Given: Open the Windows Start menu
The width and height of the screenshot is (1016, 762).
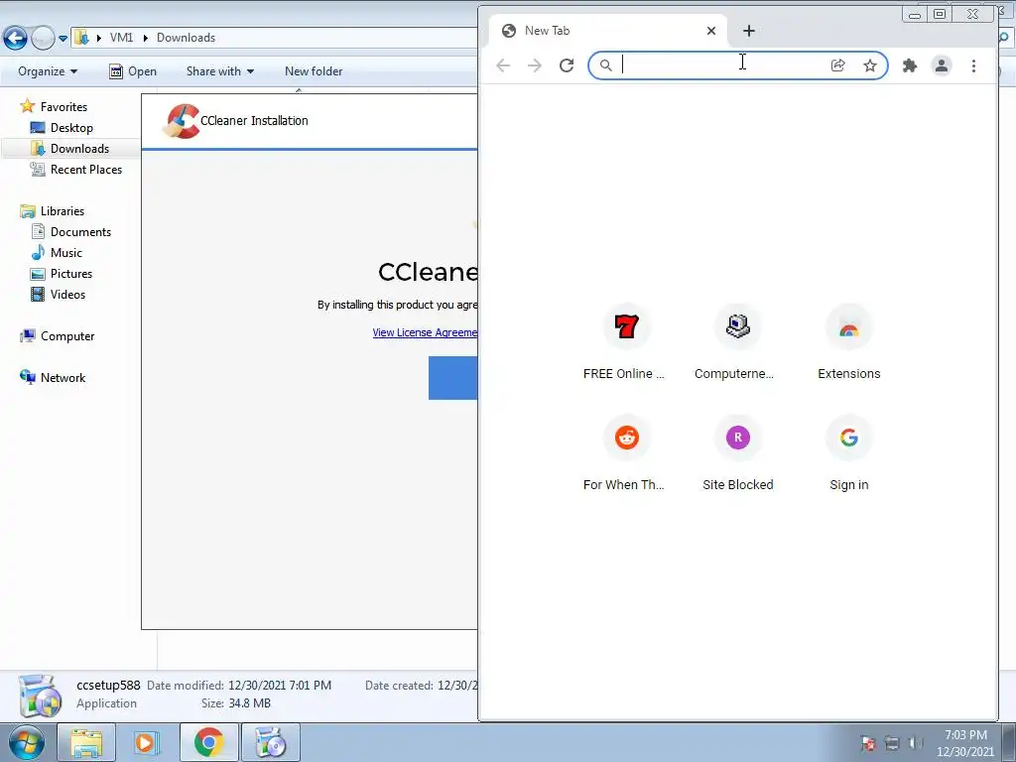Looking at the screenshot, I should click(26, 742).
